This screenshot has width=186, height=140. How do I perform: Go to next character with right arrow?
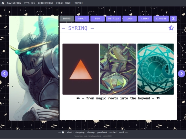pos(182,74)
